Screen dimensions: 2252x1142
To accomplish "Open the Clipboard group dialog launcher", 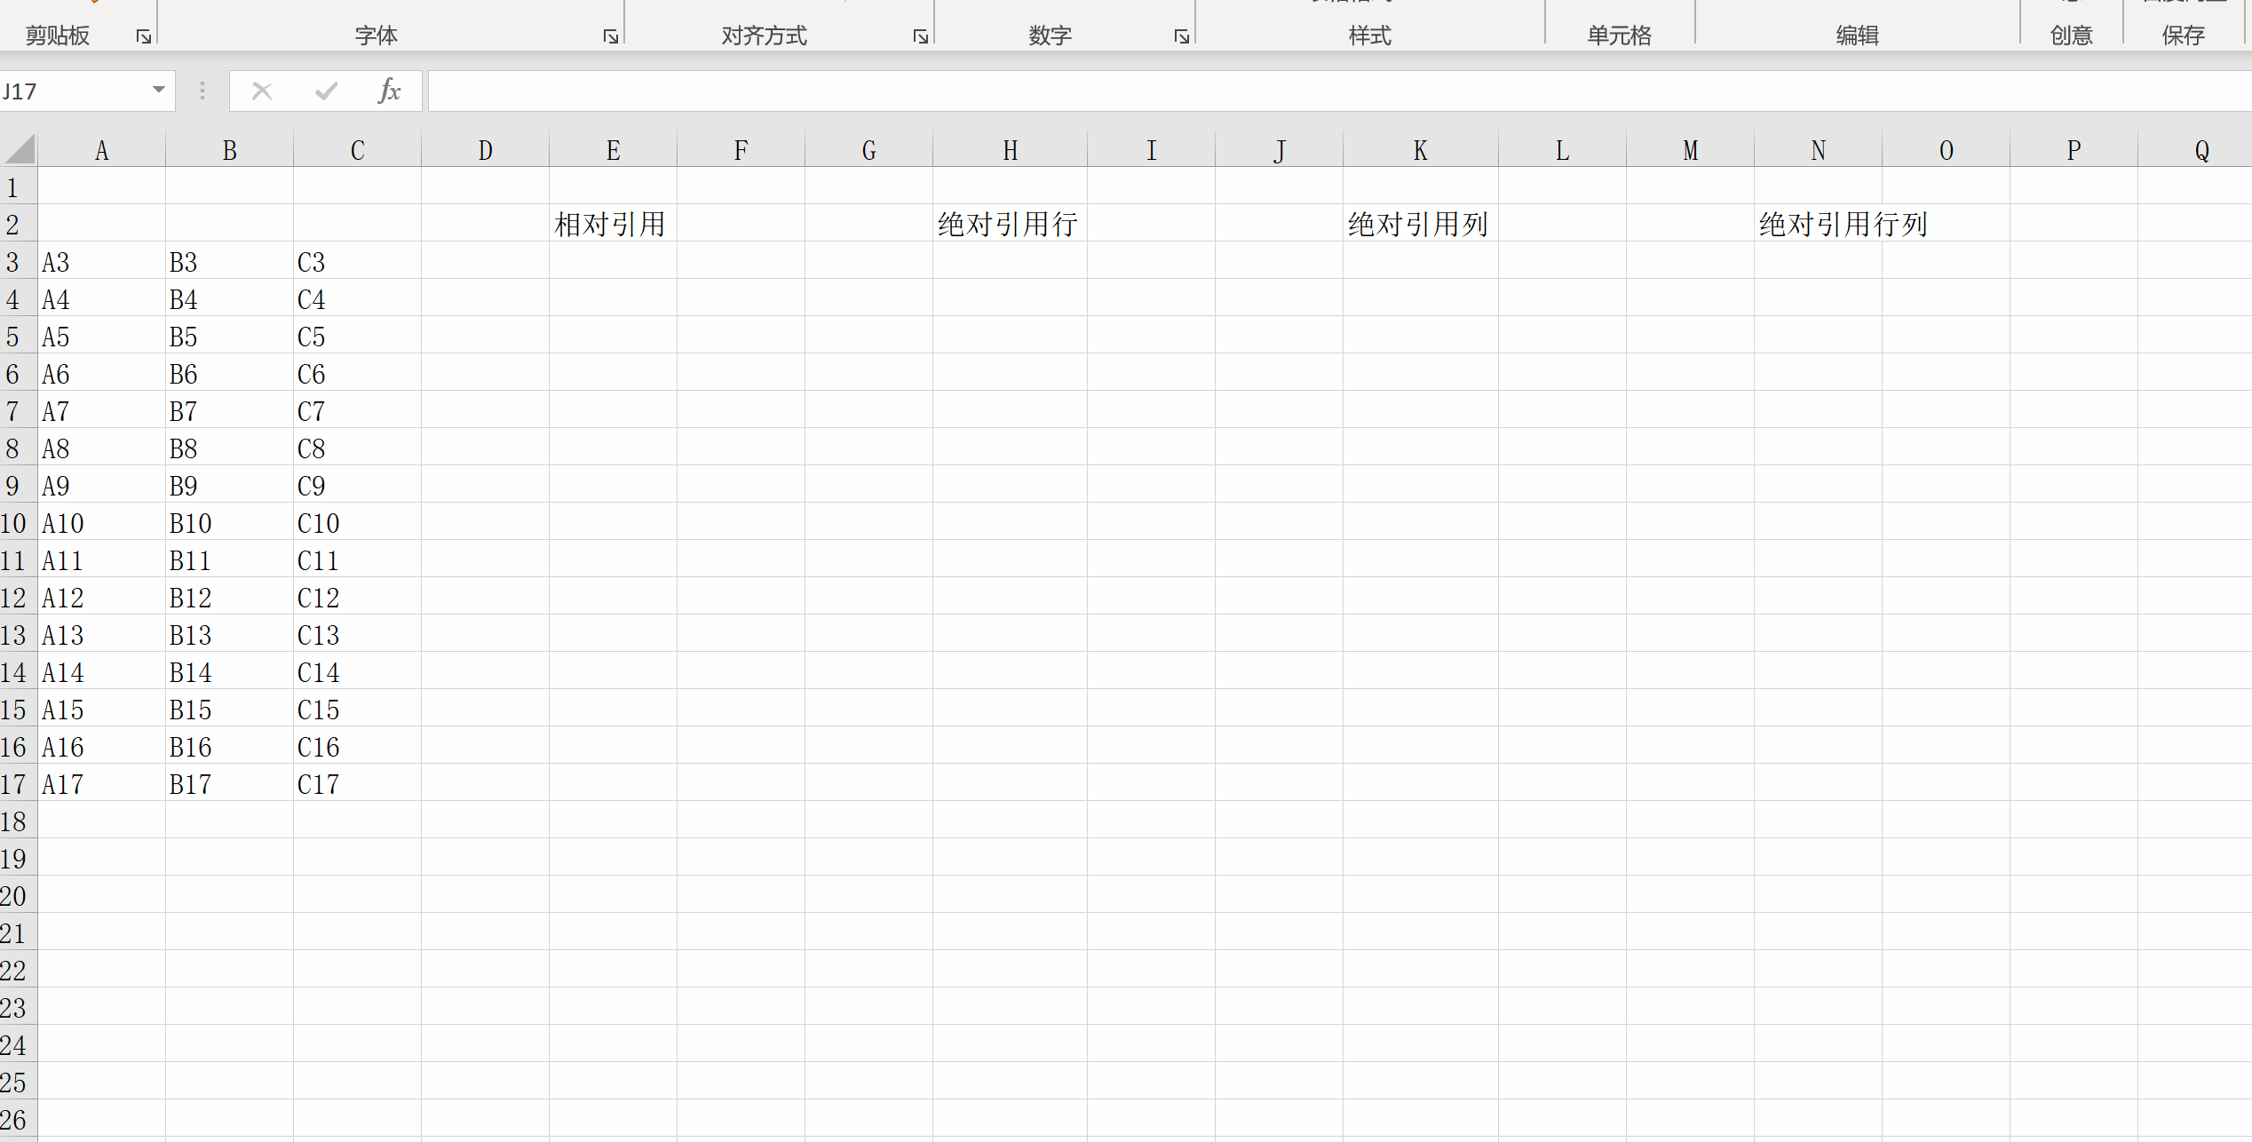I will (x=143, y=36).
